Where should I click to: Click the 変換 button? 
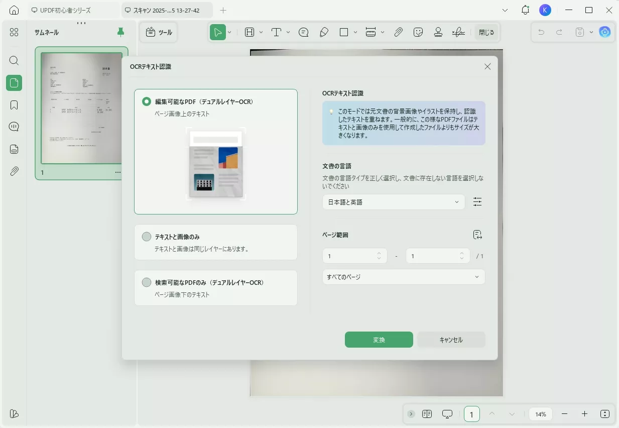[379, 340]
